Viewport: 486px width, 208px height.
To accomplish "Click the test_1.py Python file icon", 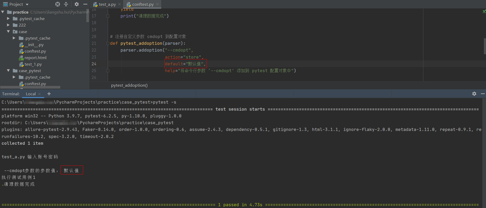I will 21,64.
